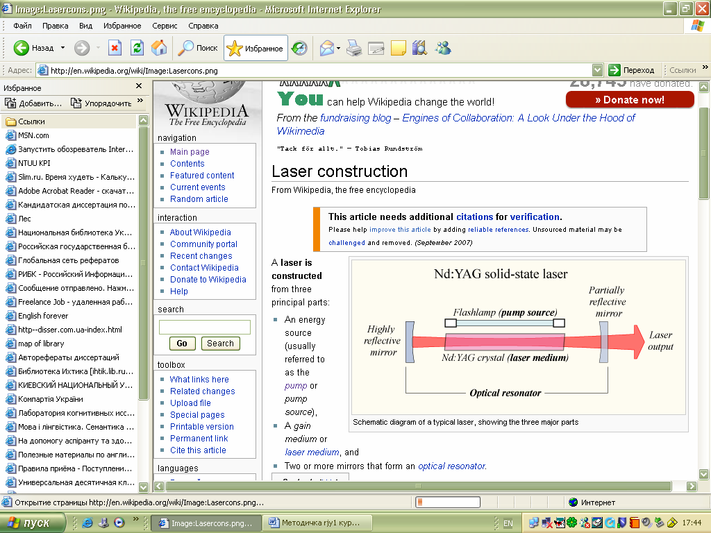Click Main page navigation link
Screen dimensions: 711x533
[x=190, y=152]
